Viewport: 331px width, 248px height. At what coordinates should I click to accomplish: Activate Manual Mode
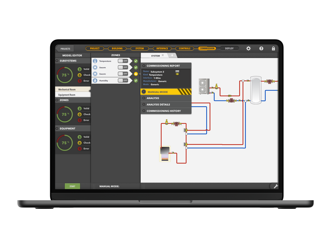tap(158, 92)
